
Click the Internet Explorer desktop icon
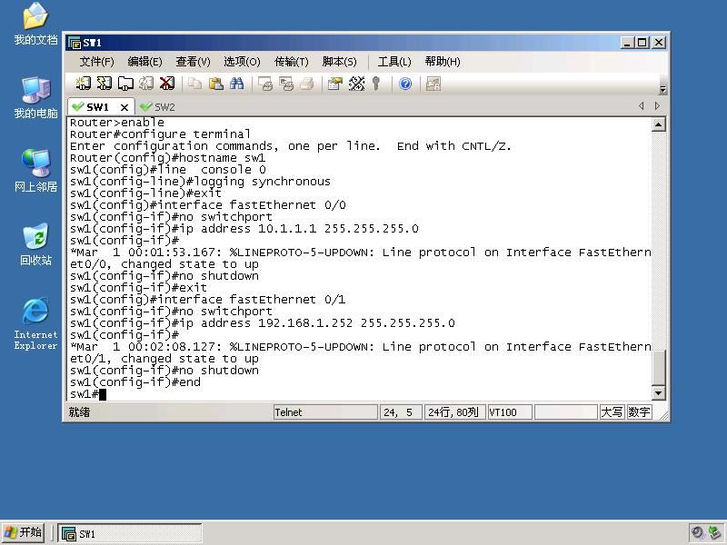(35, 323)
